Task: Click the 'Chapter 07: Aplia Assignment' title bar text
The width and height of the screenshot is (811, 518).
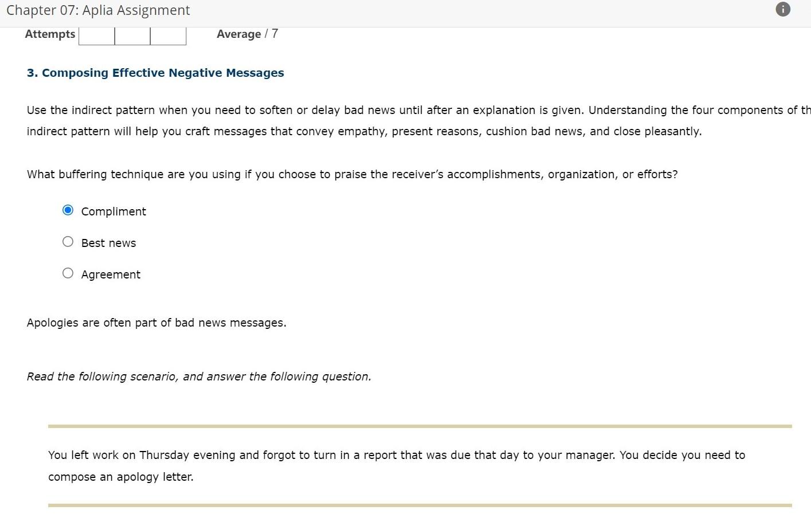Action: (98, 10)
